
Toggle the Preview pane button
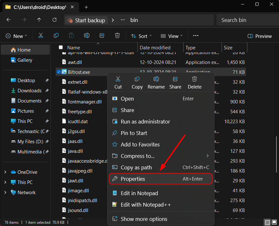260,36
